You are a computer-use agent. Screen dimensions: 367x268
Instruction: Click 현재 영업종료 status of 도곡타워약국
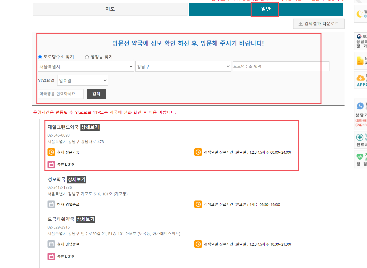68,244
